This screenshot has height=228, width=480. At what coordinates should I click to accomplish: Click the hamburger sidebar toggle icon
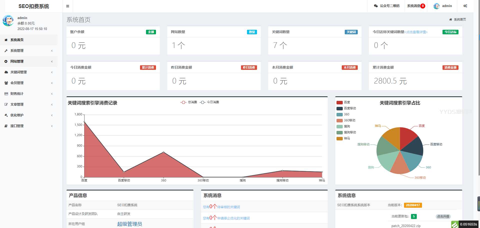pyautogui.click(x=67, y=6)
